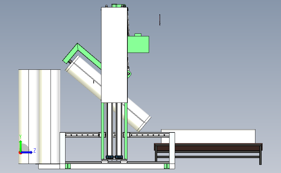Click the green Y axis arrow
This screenshot has width=281, height=173.
coord(21,146)
